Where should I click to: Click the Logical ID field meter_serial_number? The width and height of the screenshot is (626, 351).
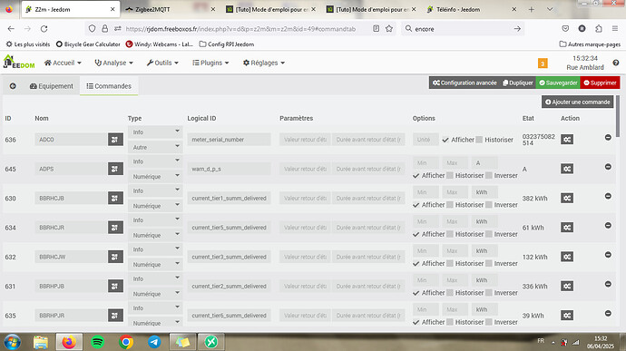[229, 140]
